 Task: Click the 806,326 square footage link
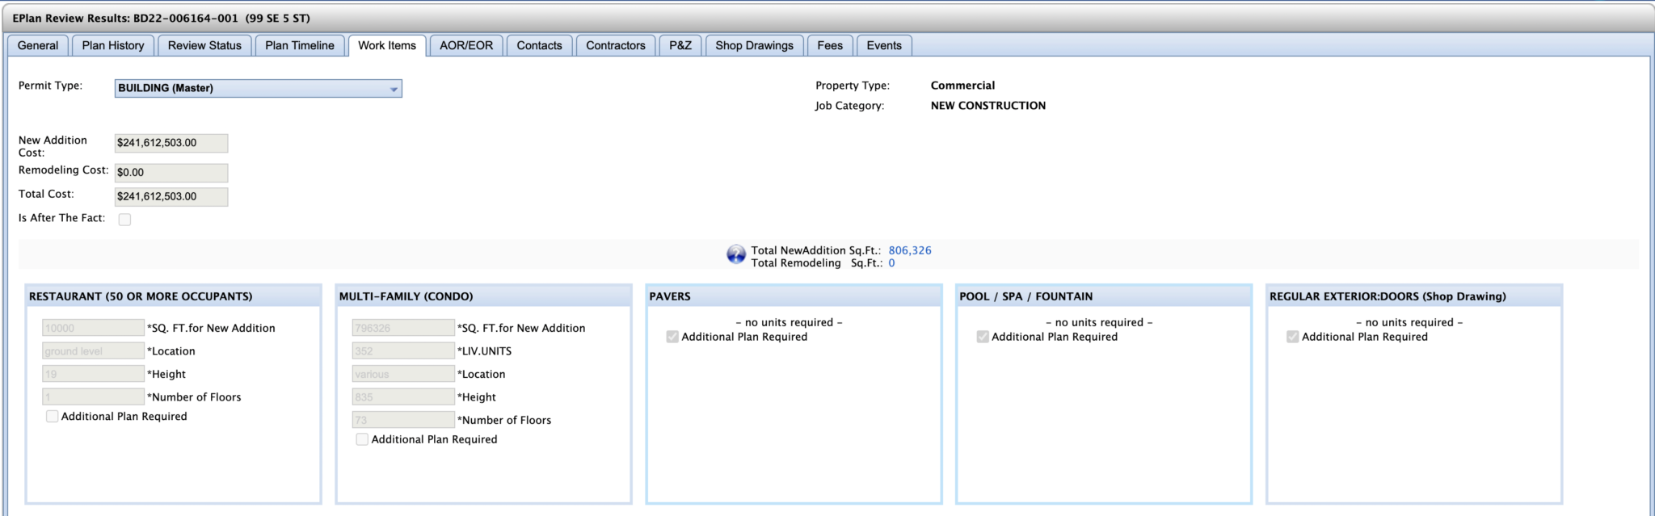click(x=909, y=250)
